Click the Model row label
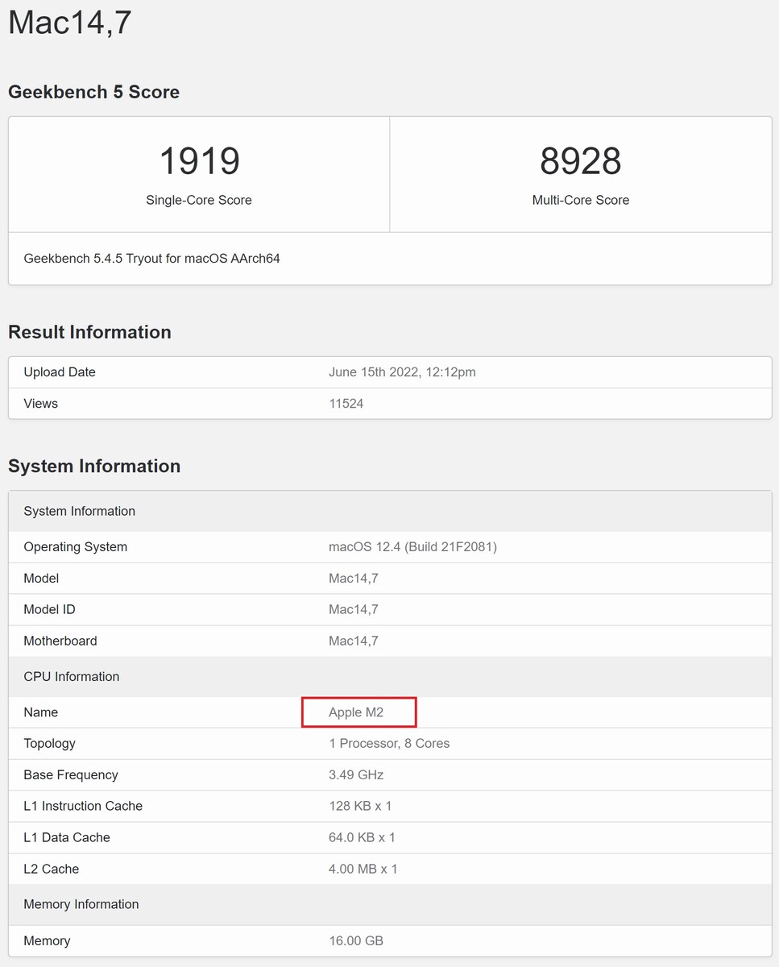Viewport: 779px width, 967px height. [x=41, y=579]
